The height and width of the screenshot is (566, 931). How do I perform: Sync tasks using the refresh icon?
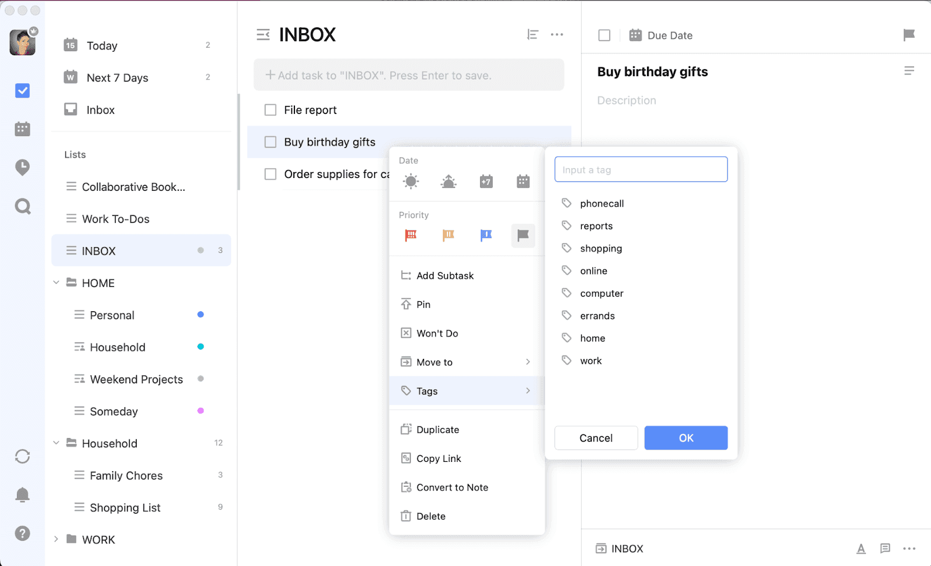pos(22,457)
